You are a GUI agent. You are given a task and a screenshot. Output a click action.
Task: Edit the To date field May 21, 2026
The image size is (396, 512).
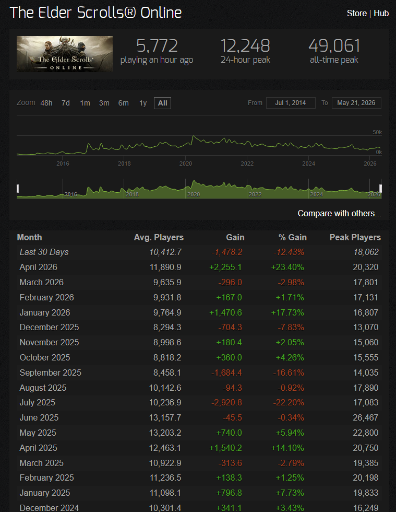pyautogui.click(x=356, y=103)
